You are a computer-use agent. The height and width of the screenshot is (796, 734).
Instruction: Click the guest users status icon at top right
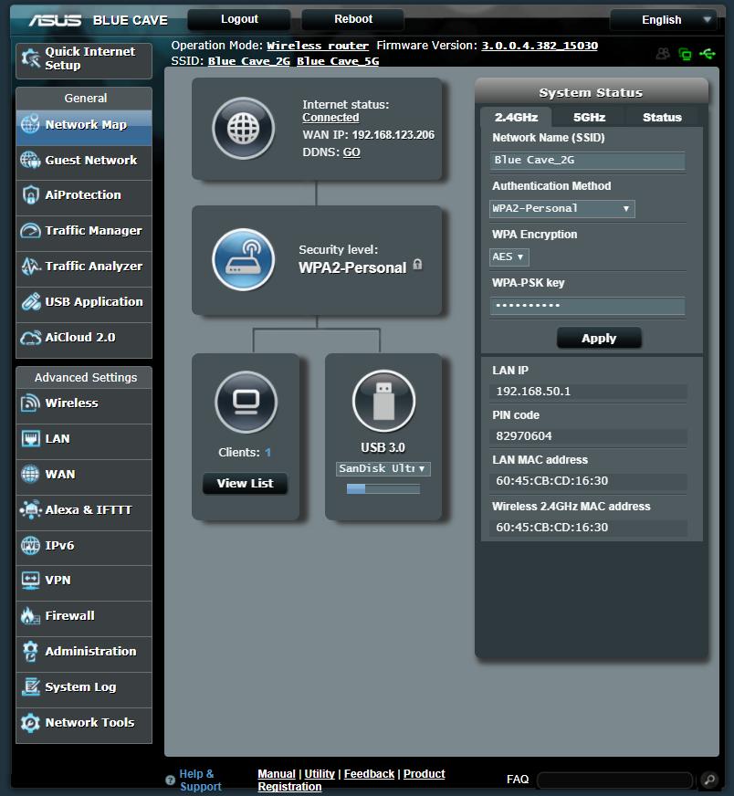663,53
